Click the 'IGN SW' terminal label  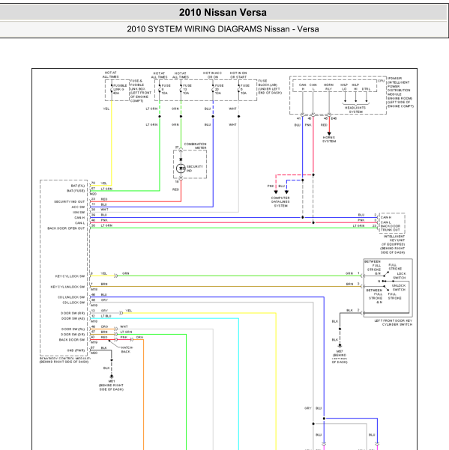click(x=79, y=213)
